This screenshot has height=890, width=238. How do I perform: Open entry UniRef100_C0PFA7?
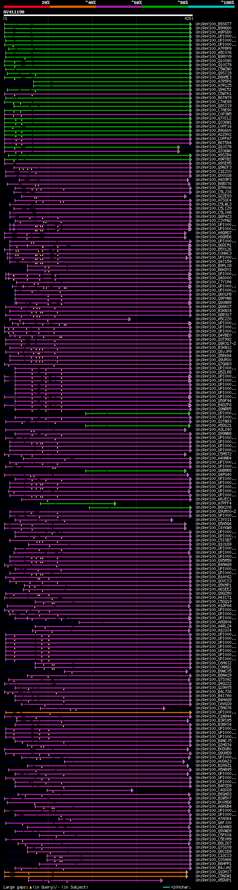(x=213, y=139)
